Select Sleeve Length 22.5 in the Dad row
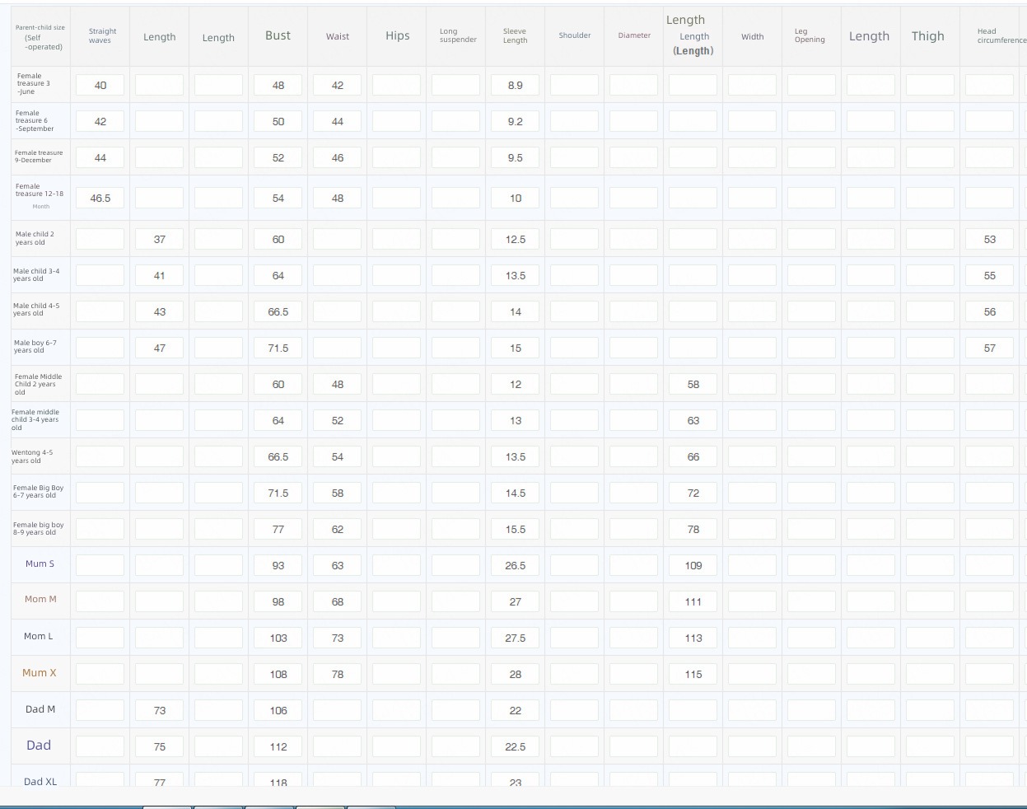Image resolution: width=1027 pixels, height=809 pixels. point(516,746)
